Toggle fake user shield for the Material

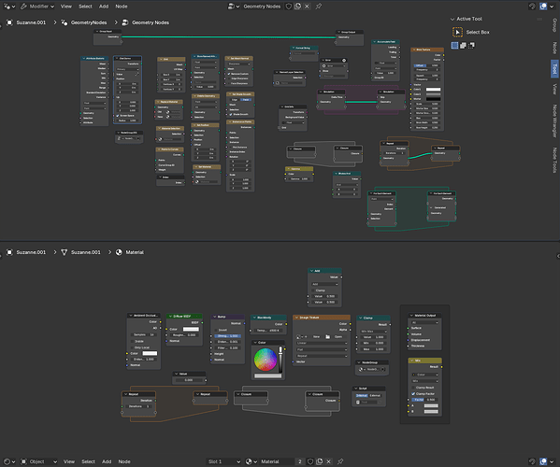310,461
